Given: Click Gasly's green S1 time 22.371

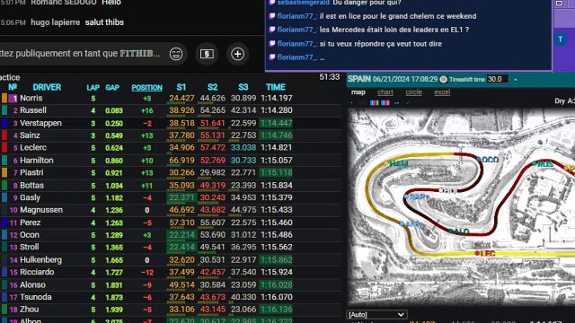Looking at the screenshot, I should pyautogui.click(x=181, y=197).
